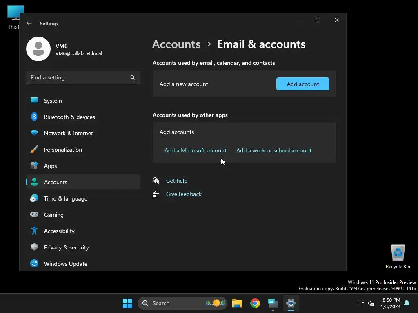Click the Gaming controller icon

point(34,214)
